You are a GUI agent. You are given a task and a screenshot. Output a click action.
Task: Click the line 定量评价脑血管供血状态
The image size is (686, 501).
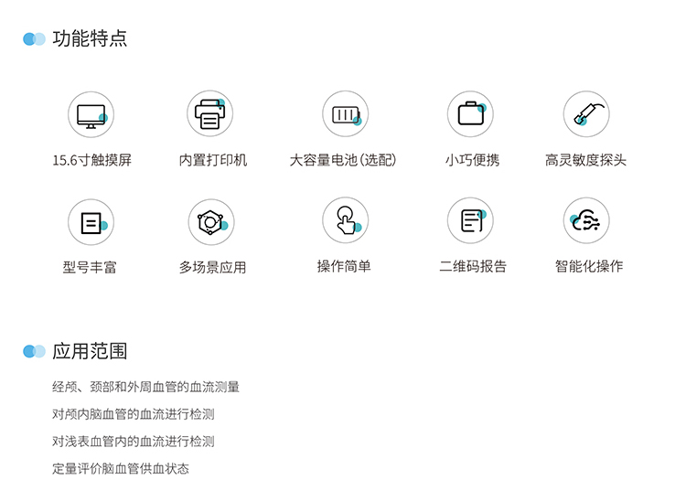point(121,469)
